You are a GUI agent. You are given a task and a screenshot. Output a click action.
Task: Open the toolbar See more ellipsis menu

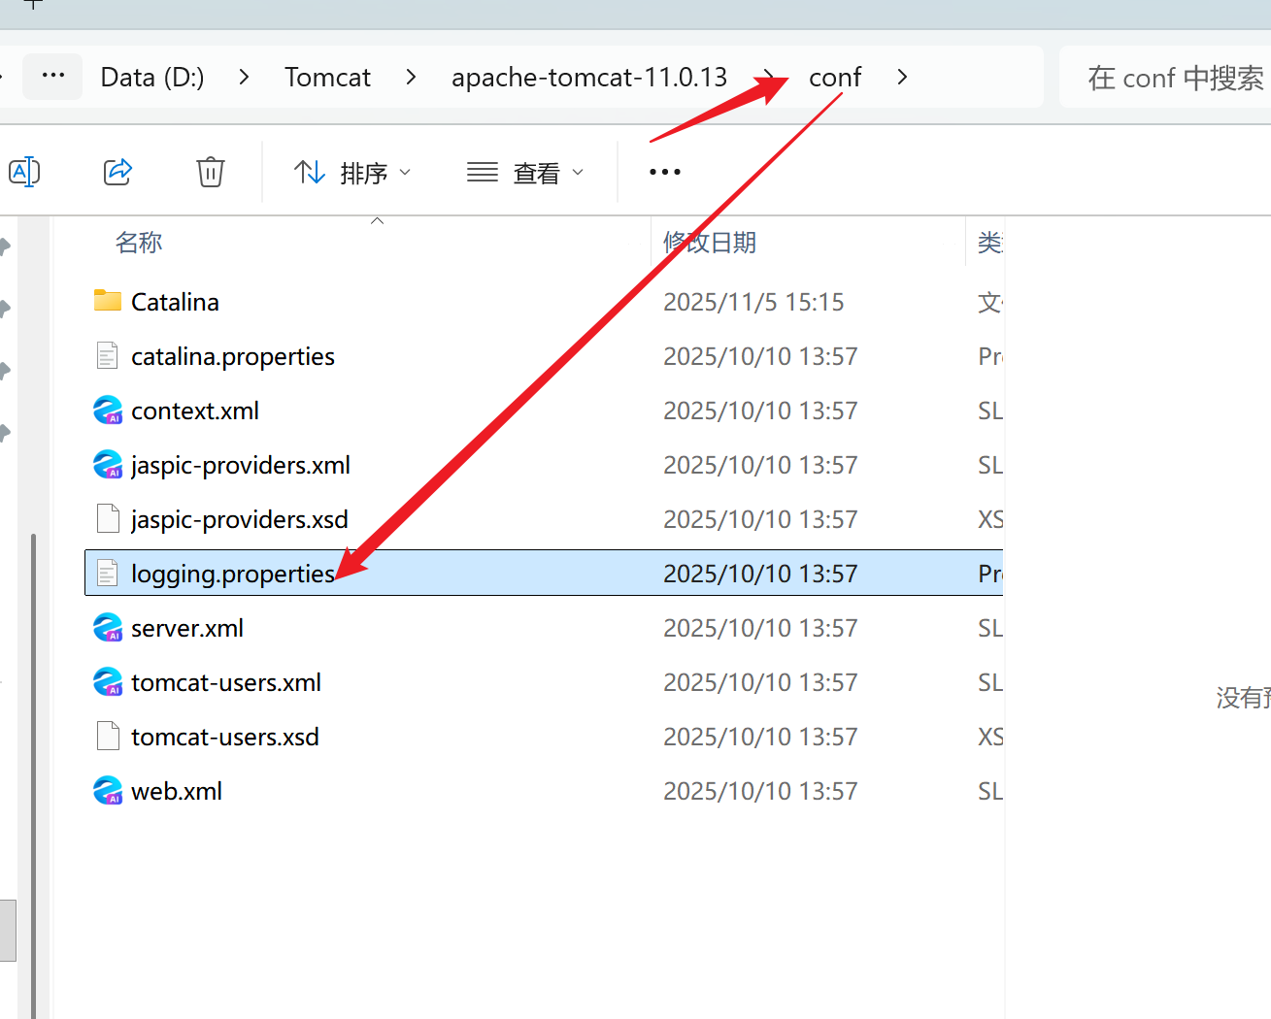(665, 172)
